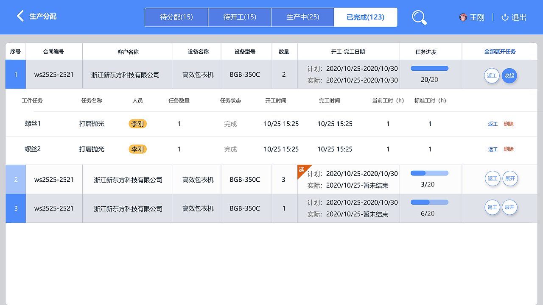
Task: Click the 任务状态 sub-header
Action: [x=230, y=100]
